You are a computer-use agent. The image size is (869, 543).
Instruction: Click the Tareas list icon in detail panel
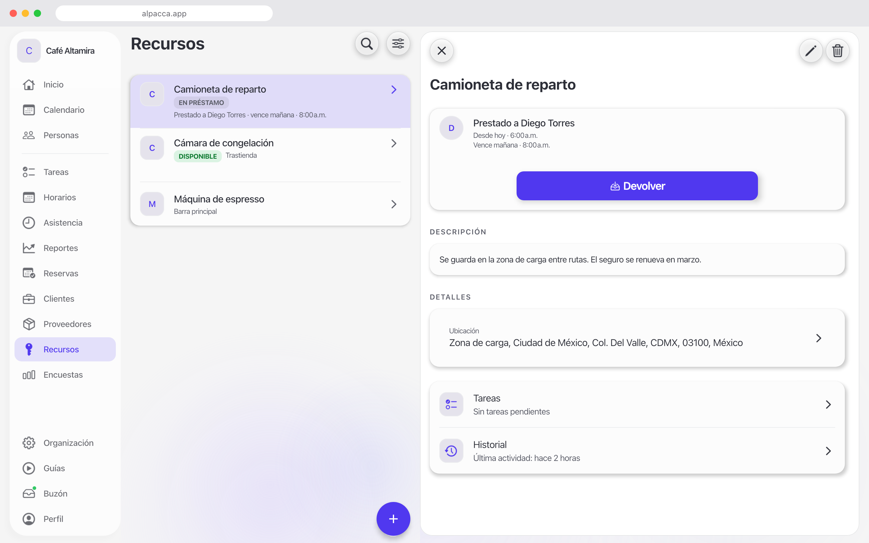[x=451, y=404]
